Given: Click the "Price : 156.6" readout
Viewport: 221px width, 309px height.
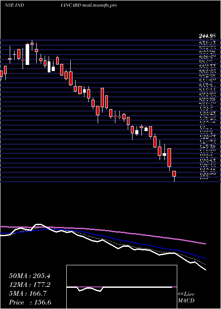Looking at the screenshot, I should pos(30,302).
